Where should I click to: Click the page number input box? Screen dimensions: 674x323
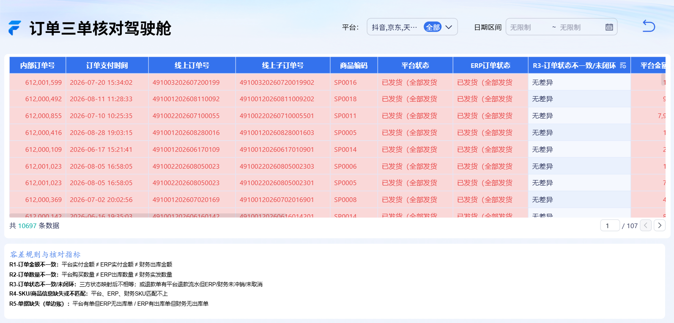pos(610,226)
